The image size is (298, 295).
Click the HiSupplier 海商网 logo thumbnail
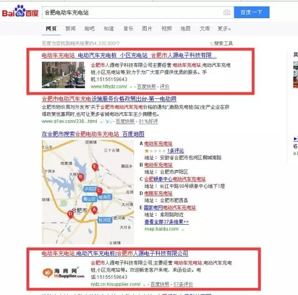[x=63, y=273]
